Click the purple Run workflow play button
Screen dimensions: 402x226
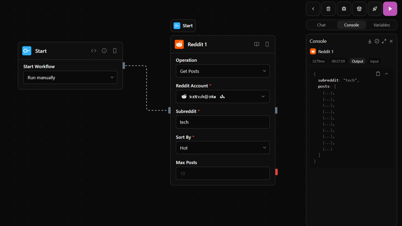(390, 9)
